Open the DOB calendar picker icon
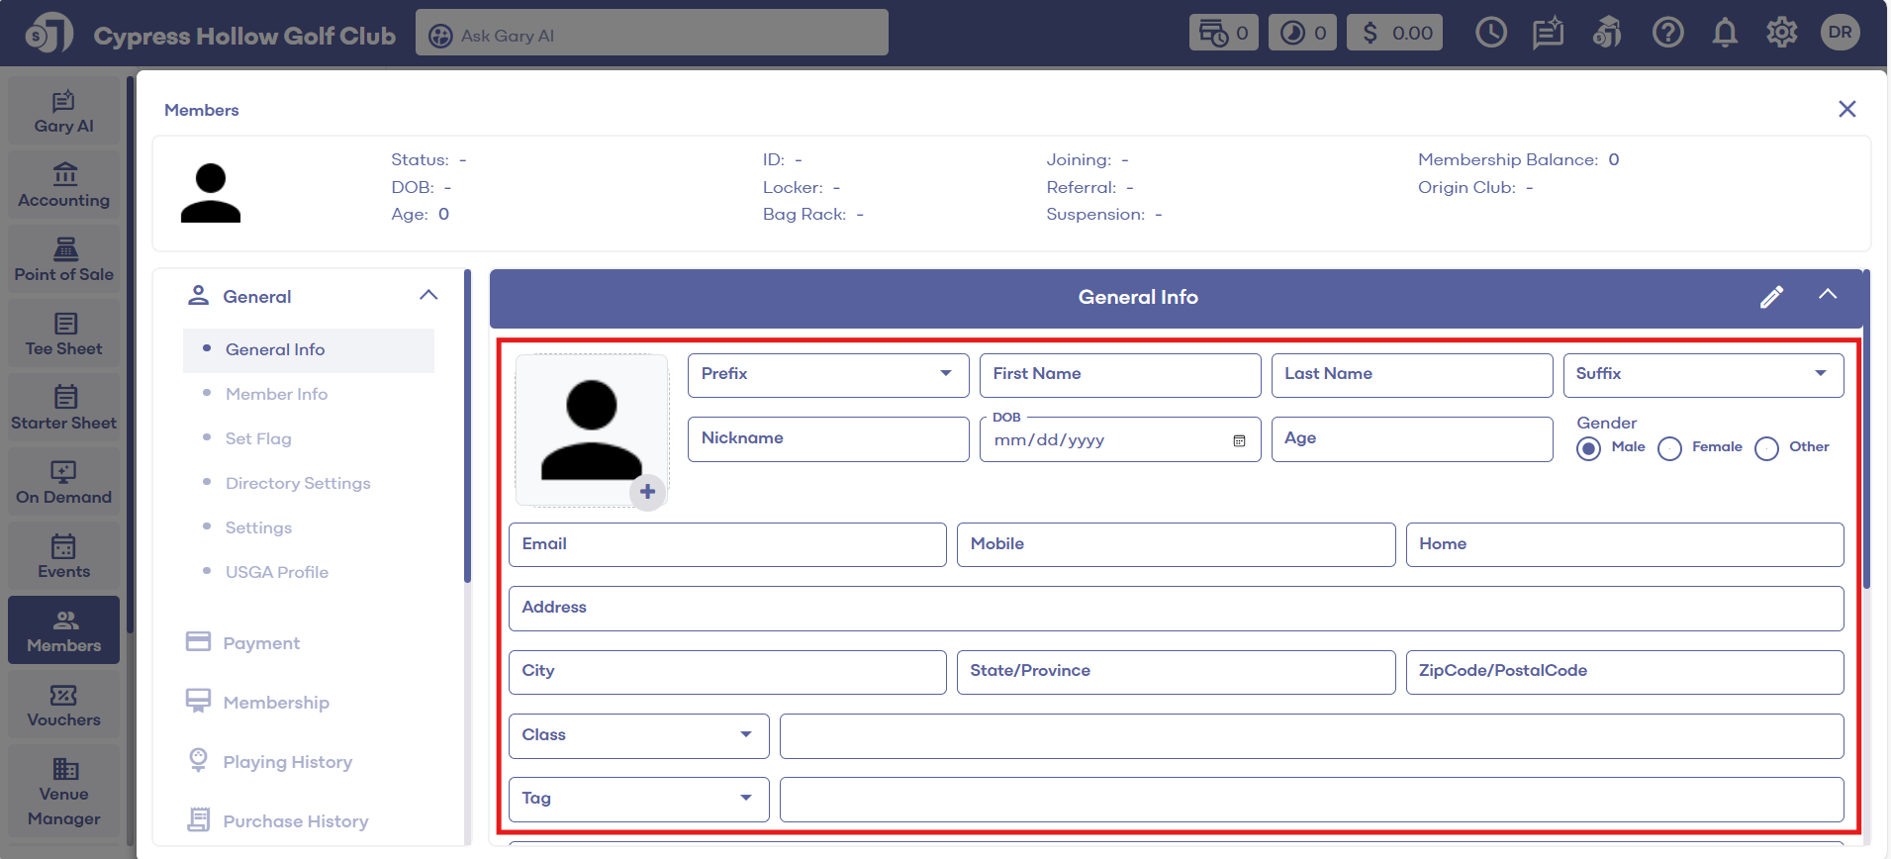This screenshot has width=1891, height=859. pyautogui.click(x=1239, y=440)
